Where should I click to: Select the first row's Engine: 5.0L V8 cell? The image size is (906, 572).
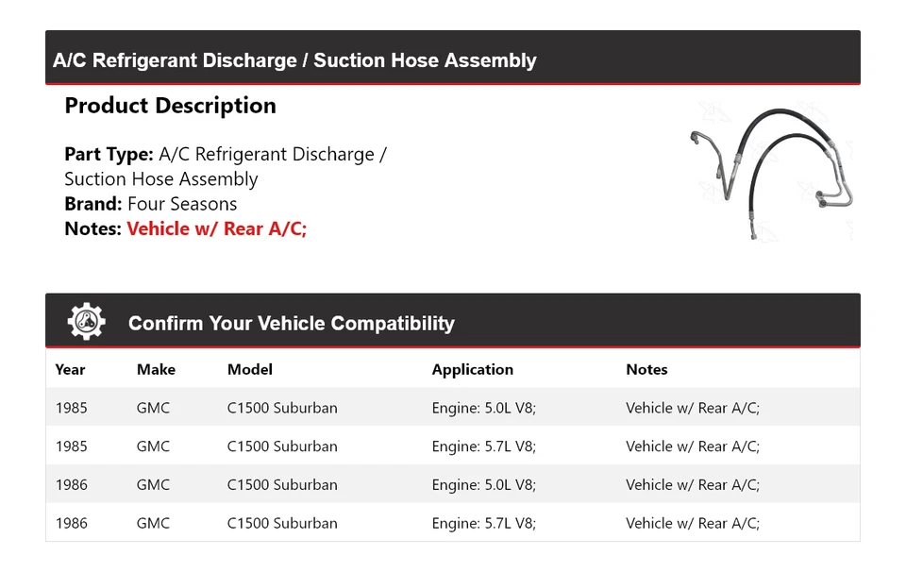click(483, 409)
